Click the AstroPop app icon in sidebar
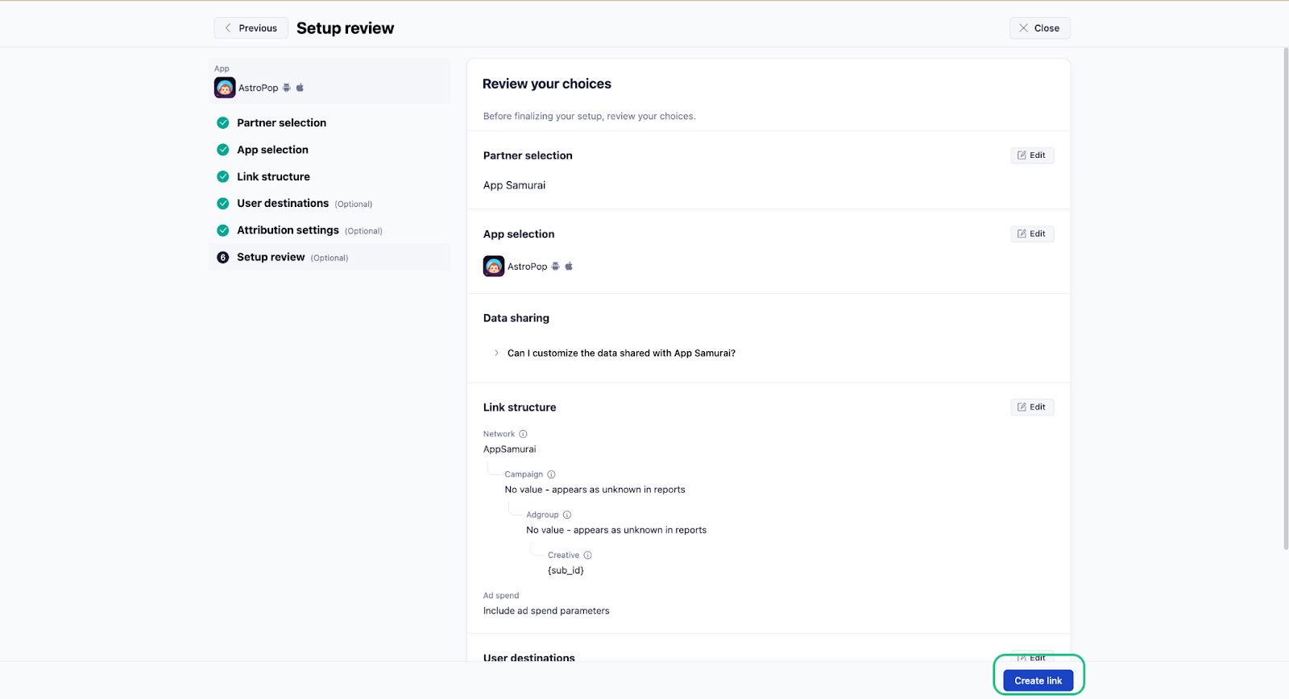The width and height of the screenshot is (1289, 699). point(225,88)
